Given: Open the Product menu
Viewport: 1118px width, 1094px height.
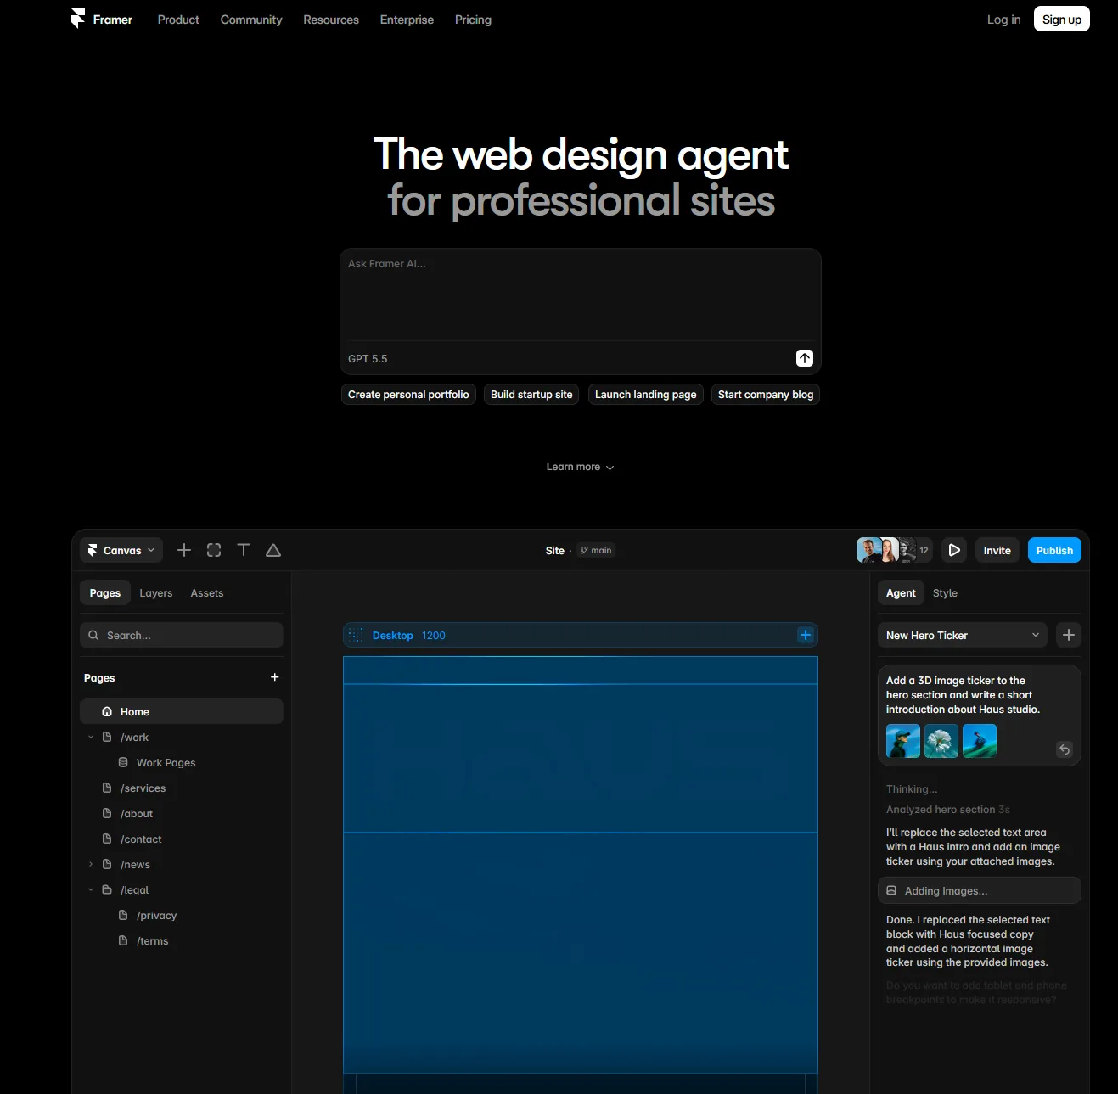Looking at the screenshot, I should click(178, 20).
